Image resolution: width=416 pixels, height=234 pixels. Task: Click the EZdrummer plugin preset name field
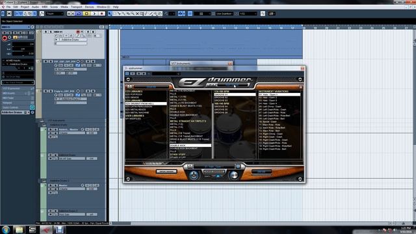166,73
